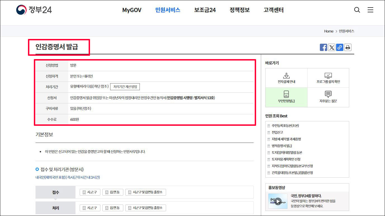
Task: Click 국민, 정부24를 말하다. title
Action: [306, 196]
